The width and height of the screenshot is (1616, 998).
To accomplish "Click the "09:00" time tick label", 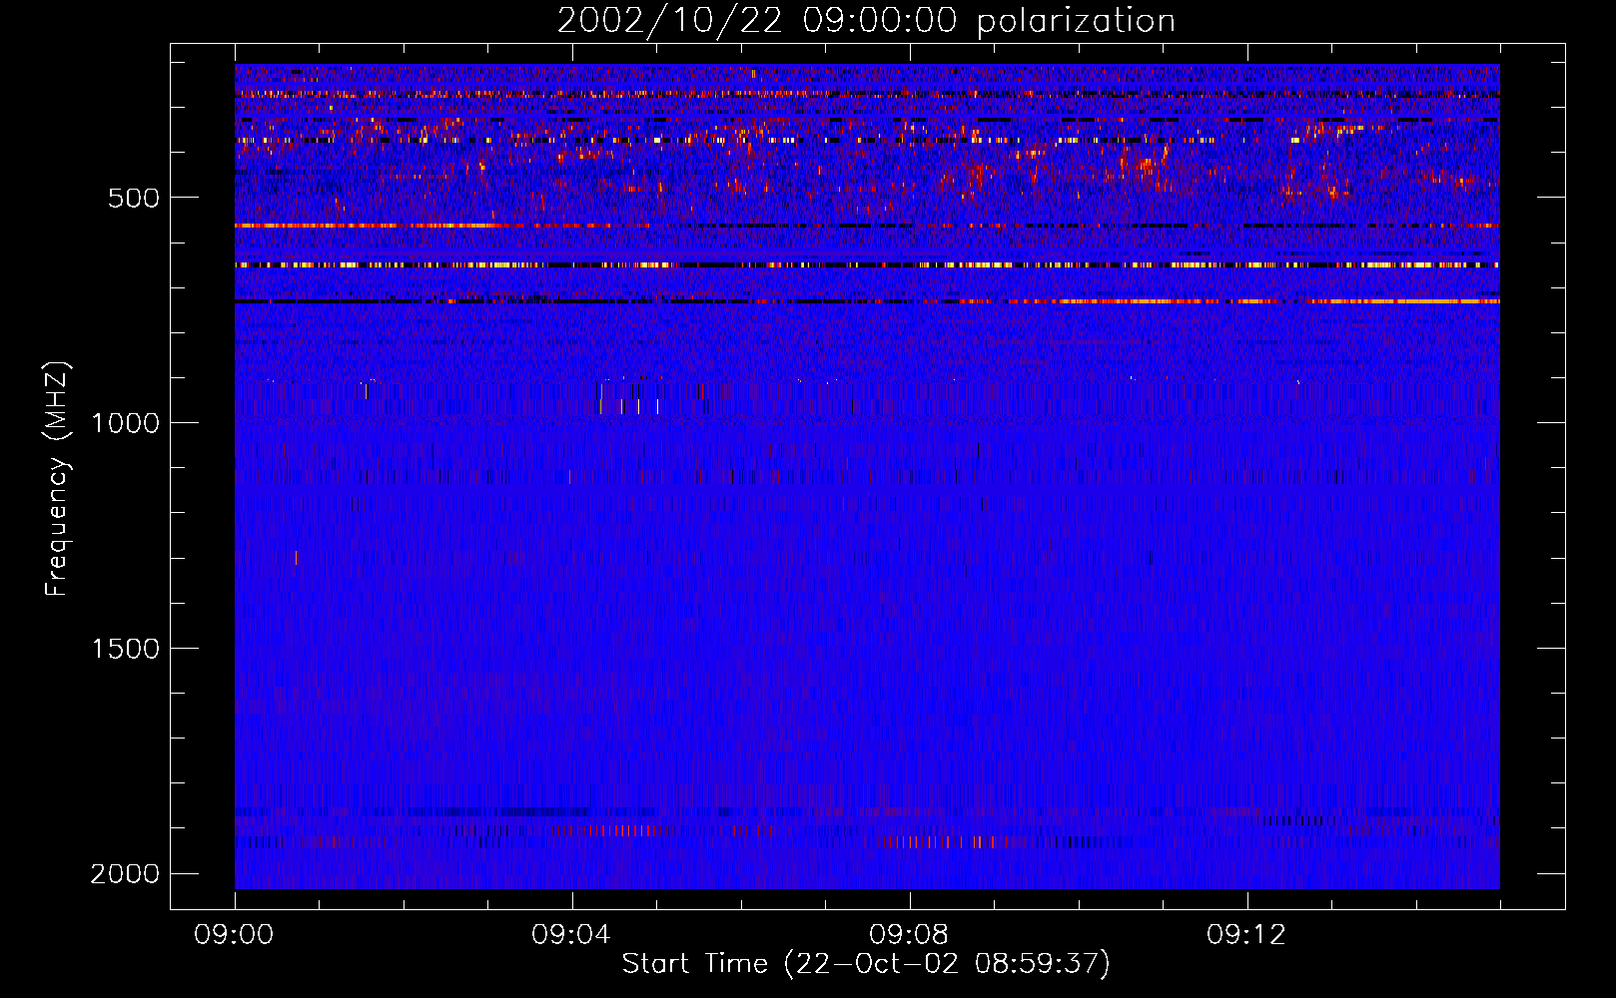I will (x=235, y=935).
